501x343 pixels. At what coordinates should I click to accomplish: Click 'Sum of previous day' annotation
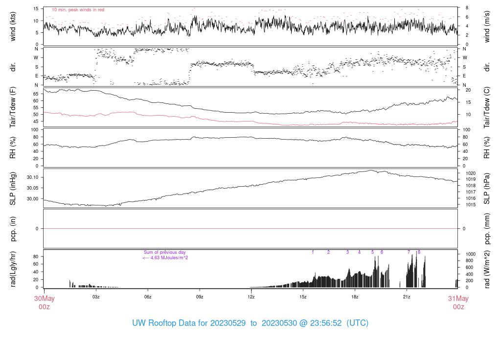pyautogui.click(x=164, y=252)
